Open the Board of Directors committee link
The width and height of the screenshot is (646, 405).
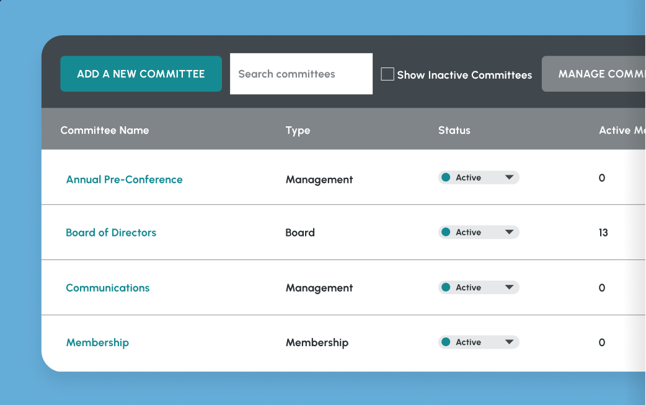111,233
